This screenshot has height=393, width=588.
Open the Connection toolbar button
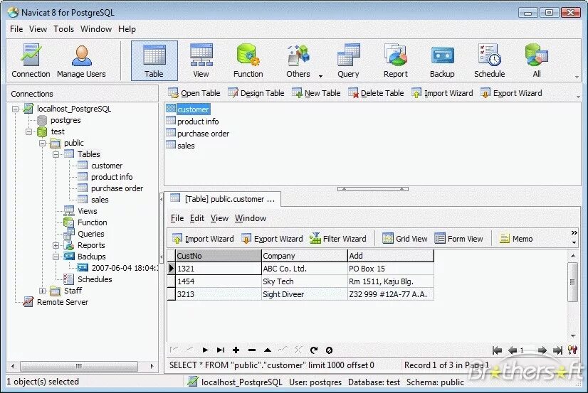pyautogui.click(x=31, y=60)
